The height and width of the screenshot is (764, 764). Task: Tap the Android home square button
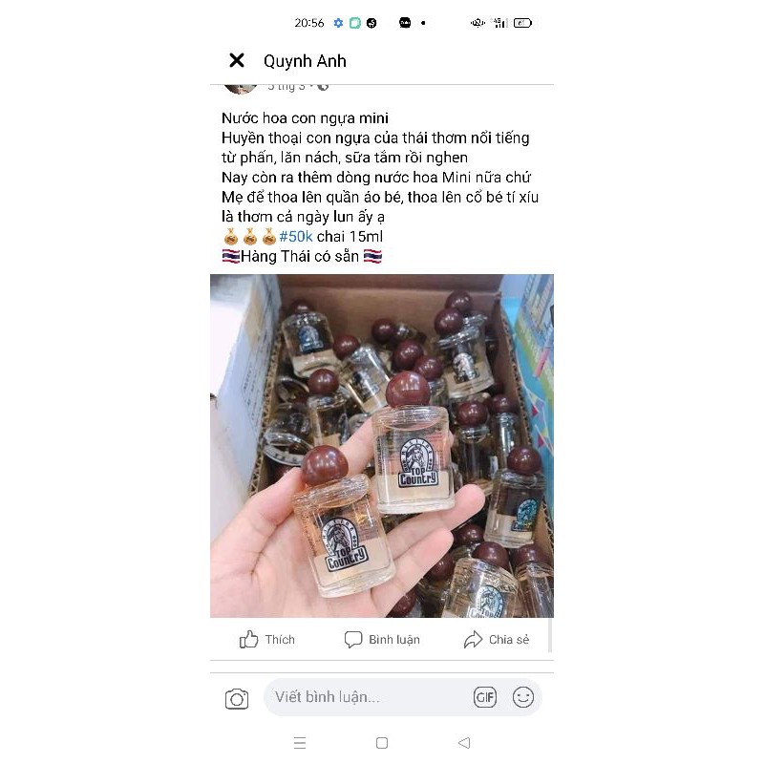[x=382, y=743]
